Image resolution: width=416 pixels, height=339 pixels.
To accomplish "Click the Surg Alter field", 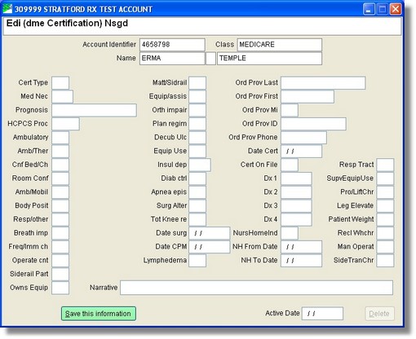I will click(197, 206).
